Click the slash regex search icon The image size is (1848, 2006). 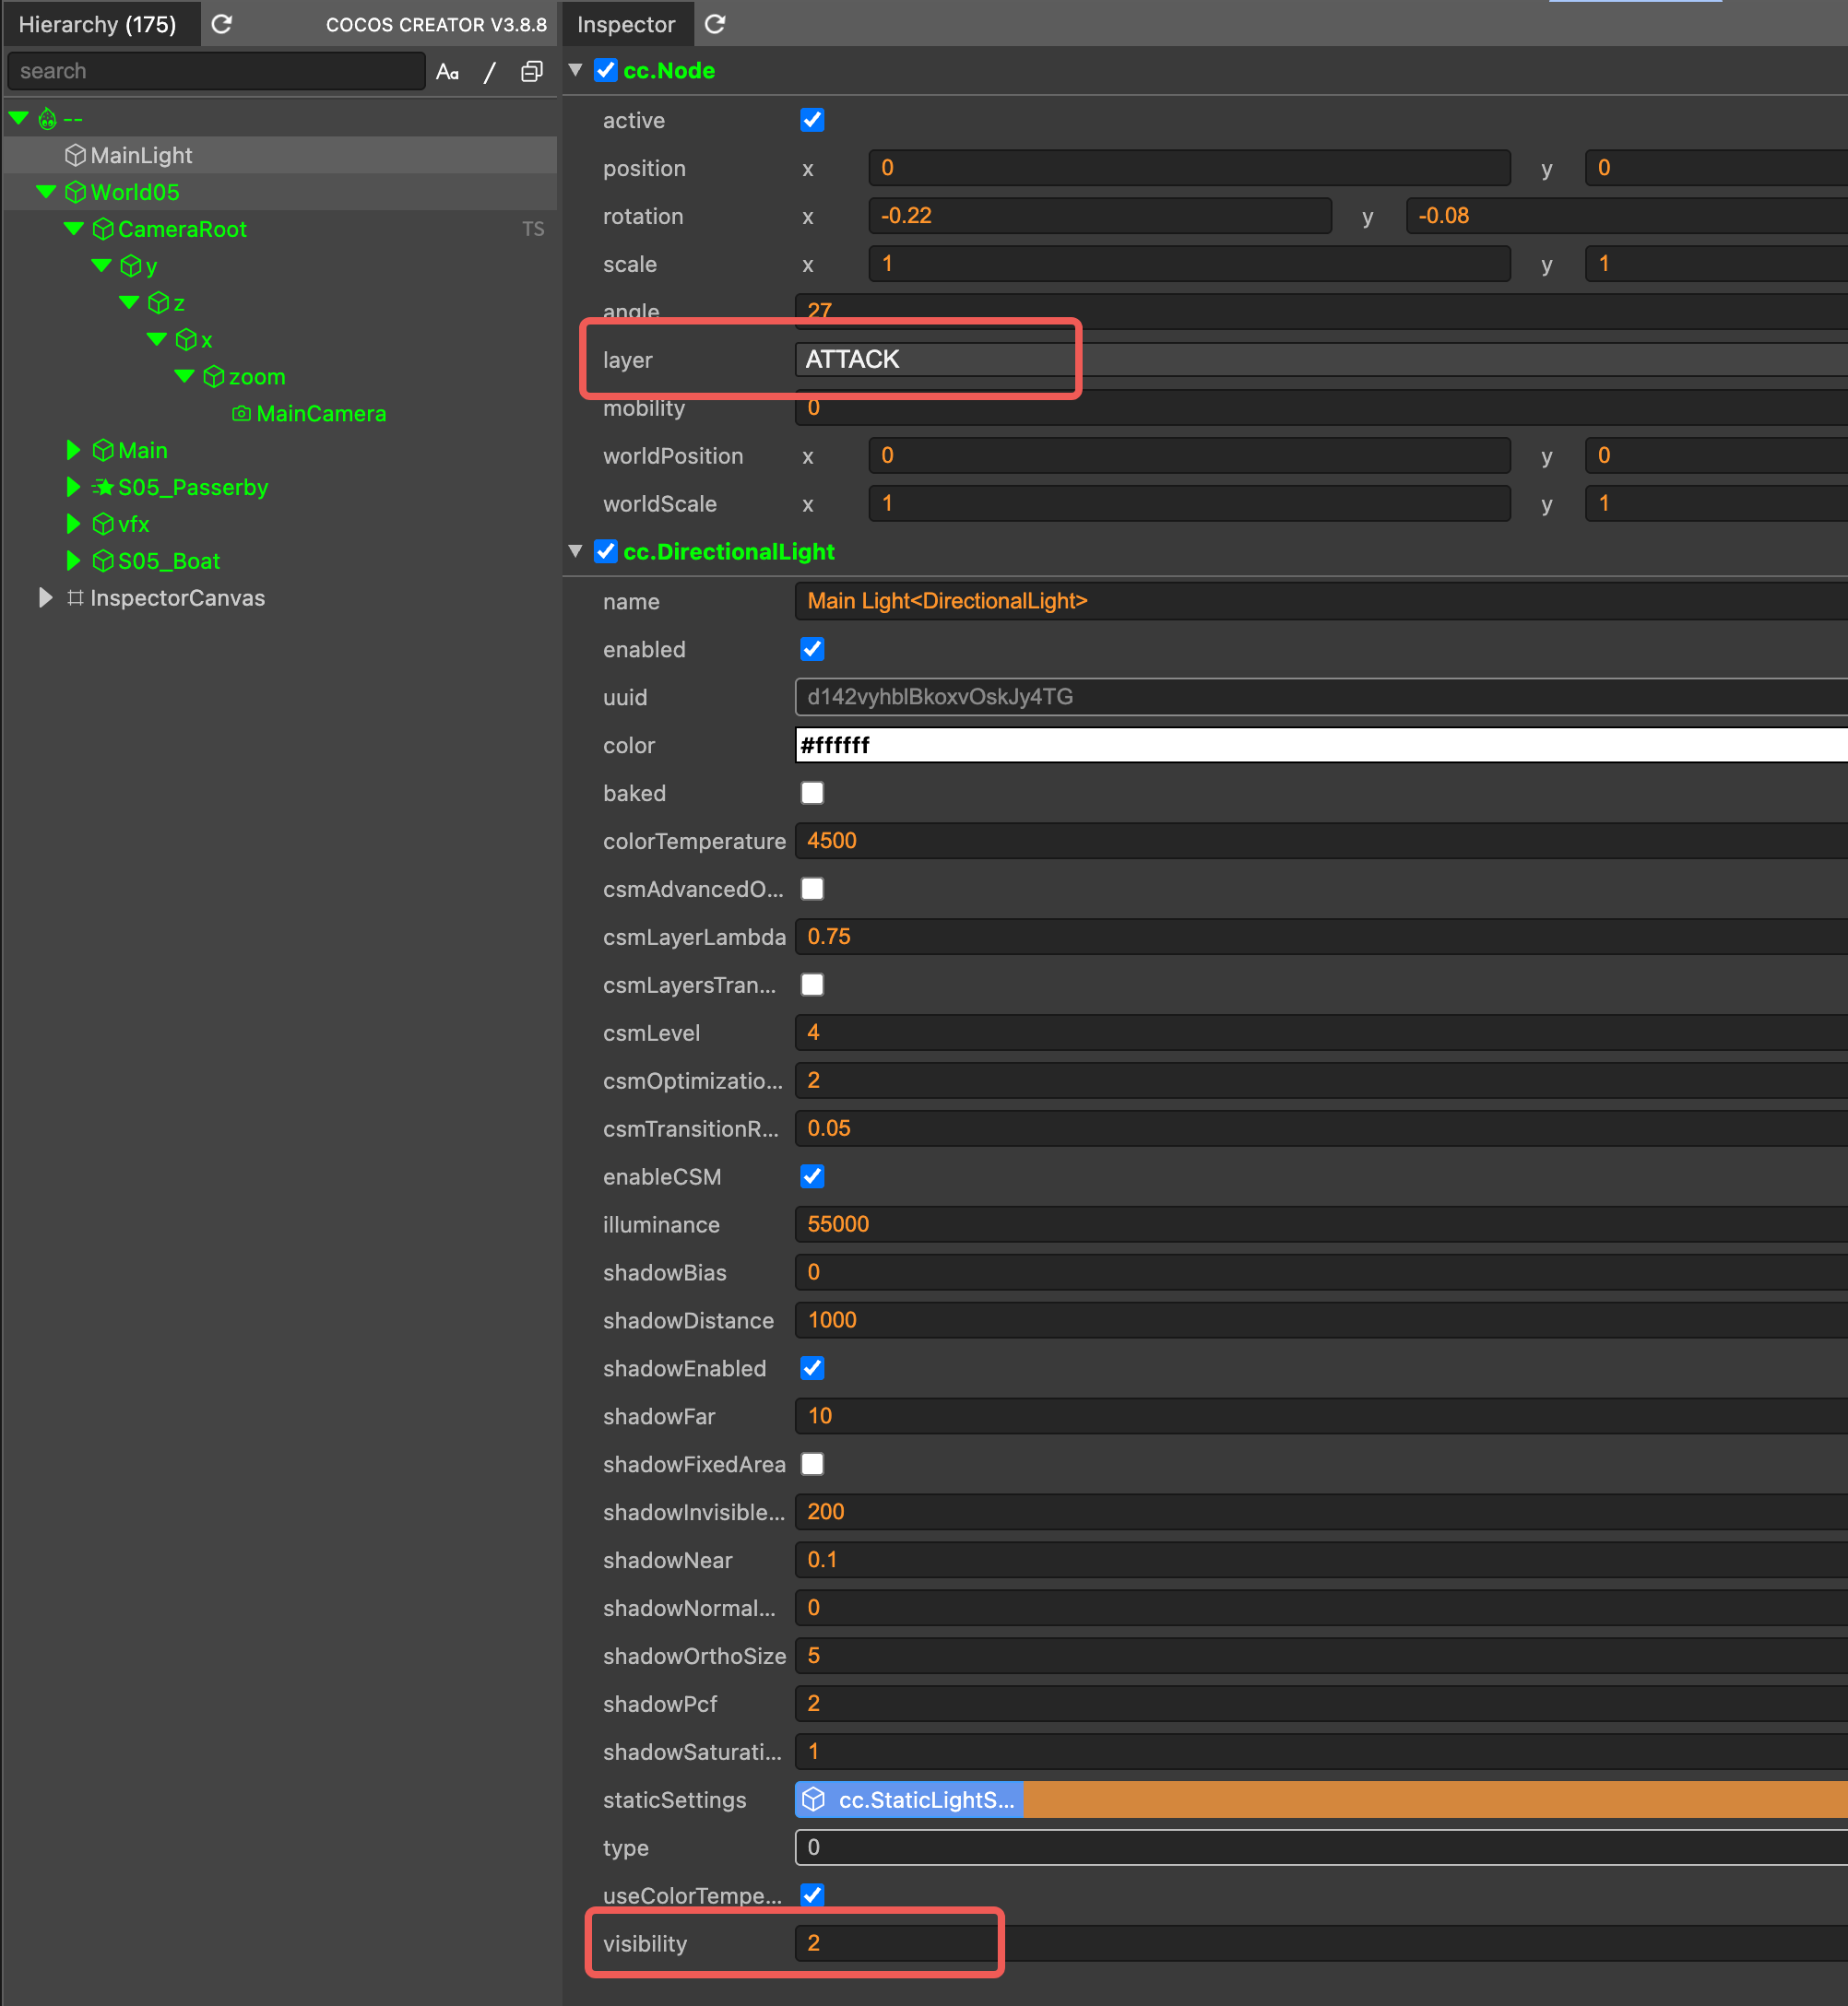click(489, 72)
